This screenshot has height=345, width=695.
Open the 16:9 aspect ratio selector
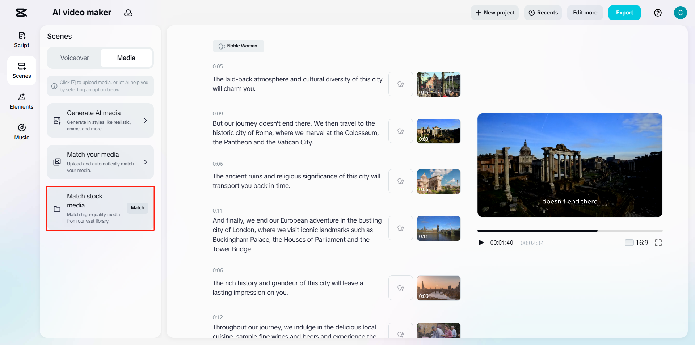click(x=636, y=243)
